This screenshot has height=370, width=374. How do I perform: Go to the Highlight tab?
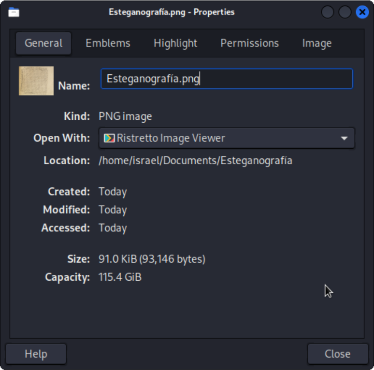coord(175,43)
